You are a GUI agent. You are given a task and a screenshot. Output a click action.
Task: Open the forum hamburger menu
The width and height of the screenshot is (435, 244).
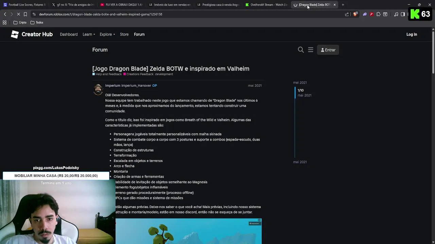pos(311,50)
